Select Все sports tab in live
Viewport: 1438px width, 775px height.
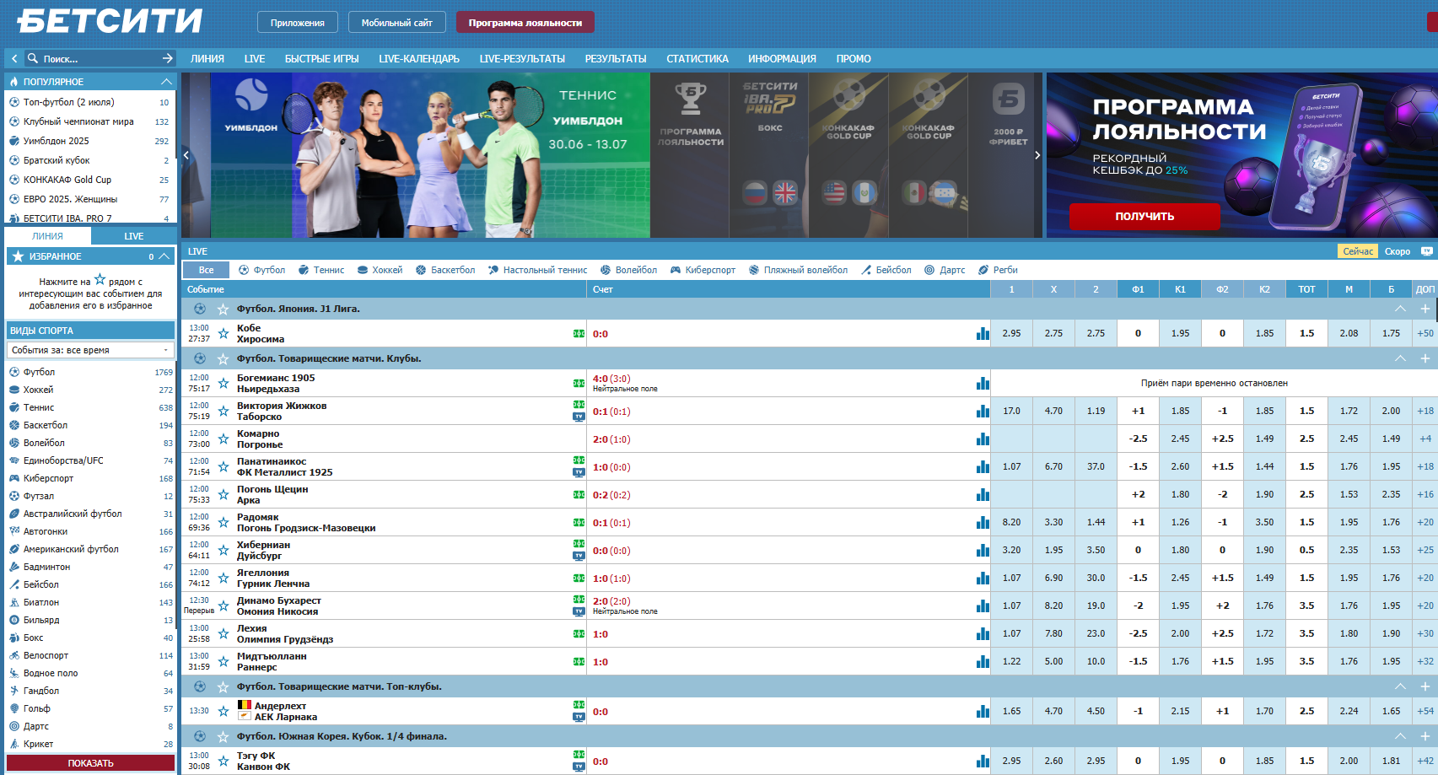(x=207, y=270)
